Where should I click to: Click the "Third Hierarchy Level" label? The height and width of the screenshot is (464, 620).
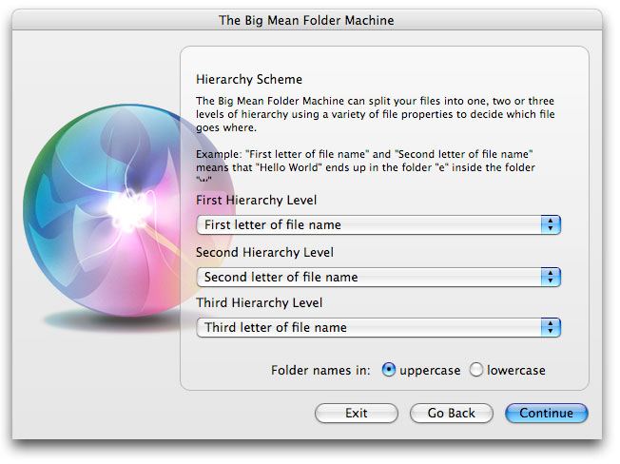pos(259,303)
